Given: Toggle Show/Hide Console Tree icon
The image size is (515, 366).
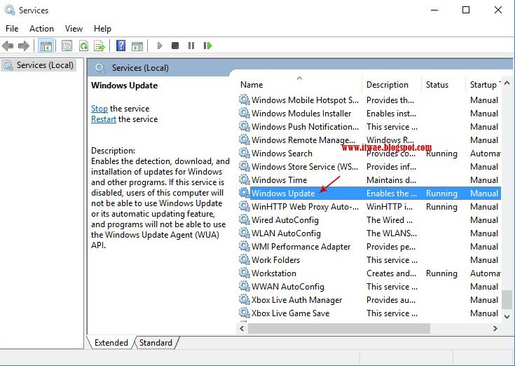Looking at the screenshot, I should tap(46, 46).
